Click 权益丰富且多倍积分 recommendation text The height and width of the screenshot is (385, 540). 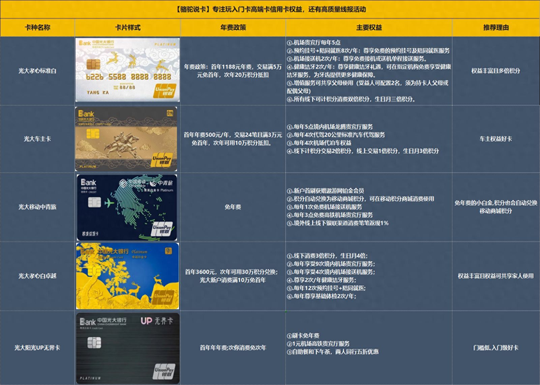(495, 70)
